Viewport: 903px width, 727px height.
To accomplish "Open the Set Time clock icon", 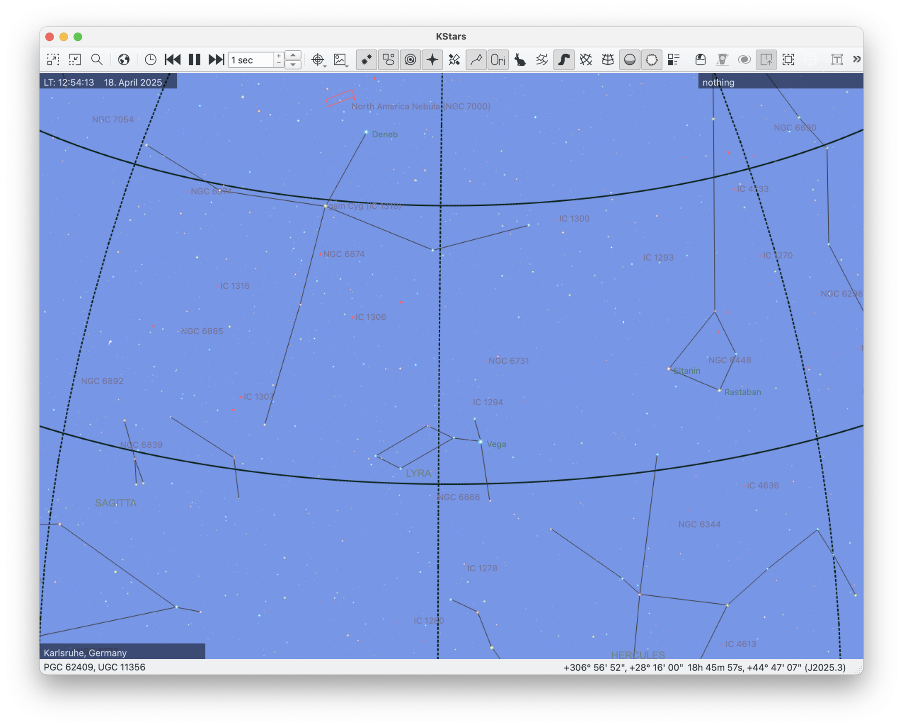I will click(150, 60).
